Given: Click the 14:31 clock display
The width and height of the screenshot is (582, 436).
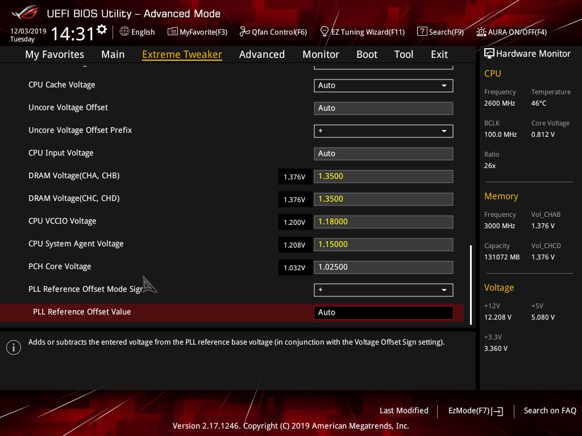Looking at the screenshot, I should pos(72,33).
